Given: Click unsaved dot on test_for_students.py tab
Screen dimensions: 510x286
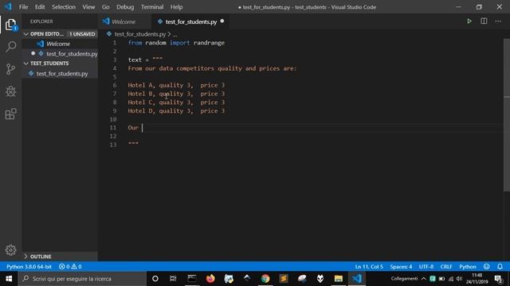Looking at the screenshot, I should (x=222, y=21).
